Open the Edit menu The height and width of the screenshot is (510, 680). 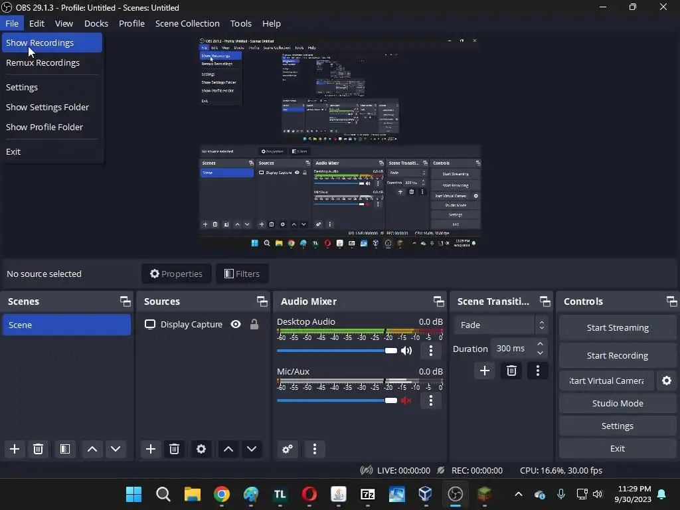37,23
